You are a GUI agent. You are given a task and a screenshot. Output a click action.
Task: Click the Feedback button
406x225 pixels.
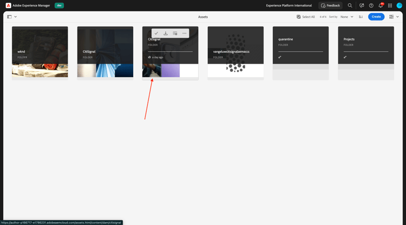(330, 5)
